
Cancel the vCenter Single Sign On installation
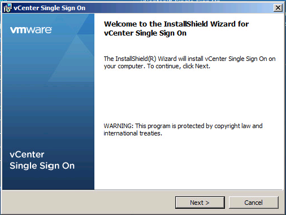click(x=254, y=203)
